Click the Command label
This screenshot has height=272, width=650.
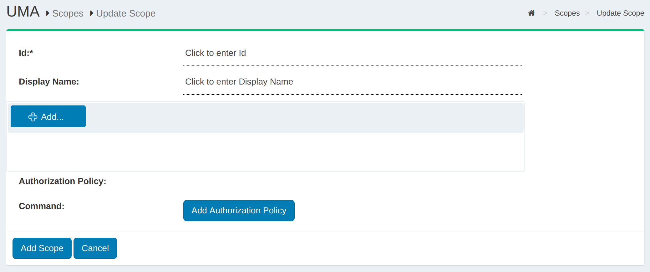pos(42,206)
